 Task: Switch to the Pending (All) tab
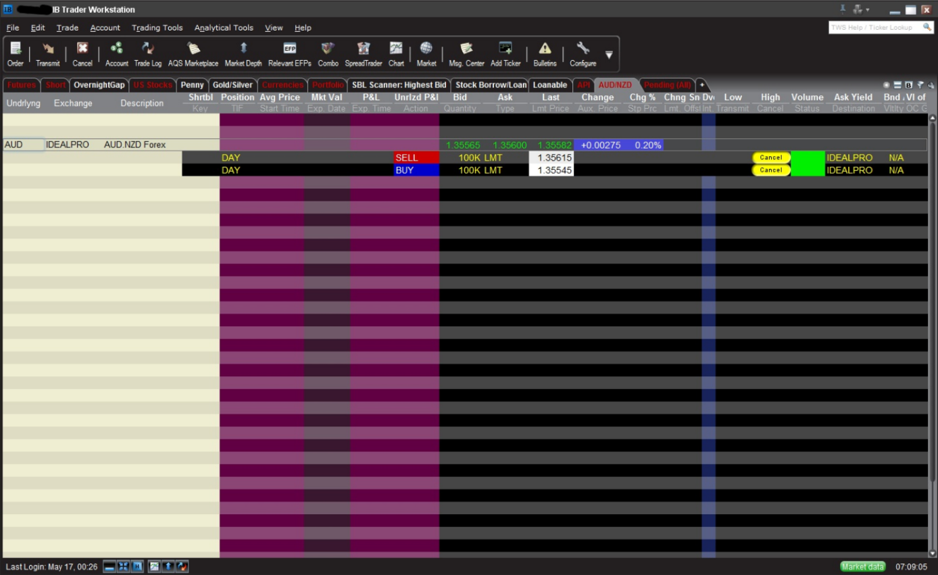[x=667, y=85]
